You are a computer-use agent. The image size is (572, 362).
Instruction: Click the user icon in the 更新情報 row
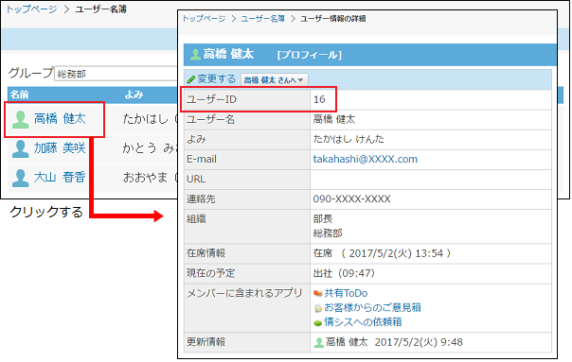[x=319, y=342]
